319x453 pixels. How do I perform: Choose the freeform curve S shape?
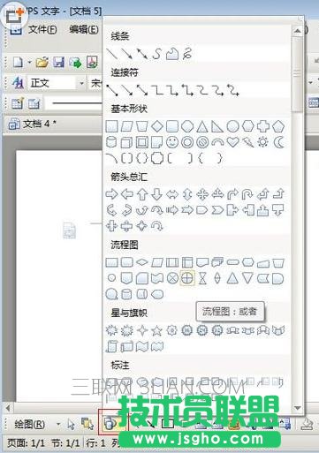coord(157,54)
